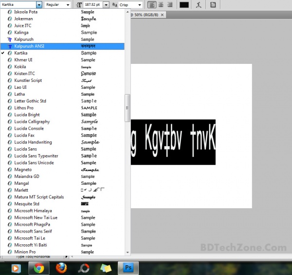Choose Magneto font
The image size is (292, 275).
(x=62, y=170)
